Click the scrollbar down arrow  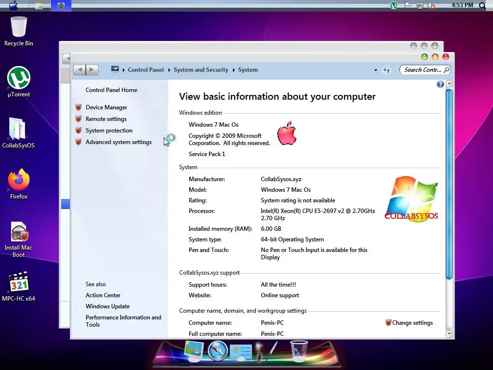[449, 334]
